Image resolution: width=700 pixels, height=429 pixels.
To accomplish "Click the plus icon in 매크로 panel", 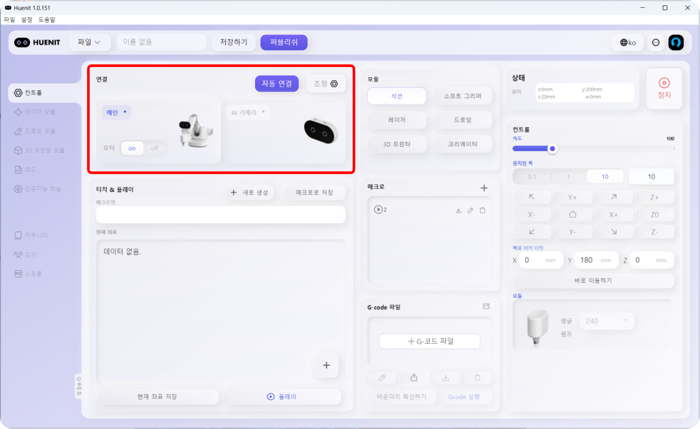I will (x=484, y=188).
